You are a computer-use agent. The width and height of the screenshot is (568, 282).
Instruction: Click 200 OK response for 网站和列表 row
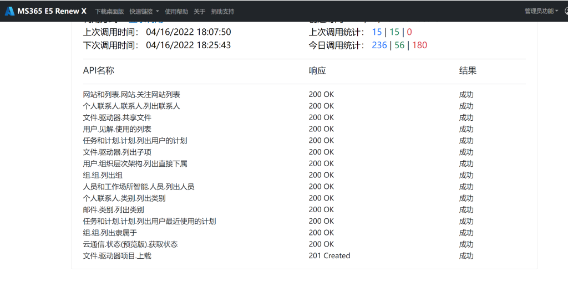(x=321, y=95)
